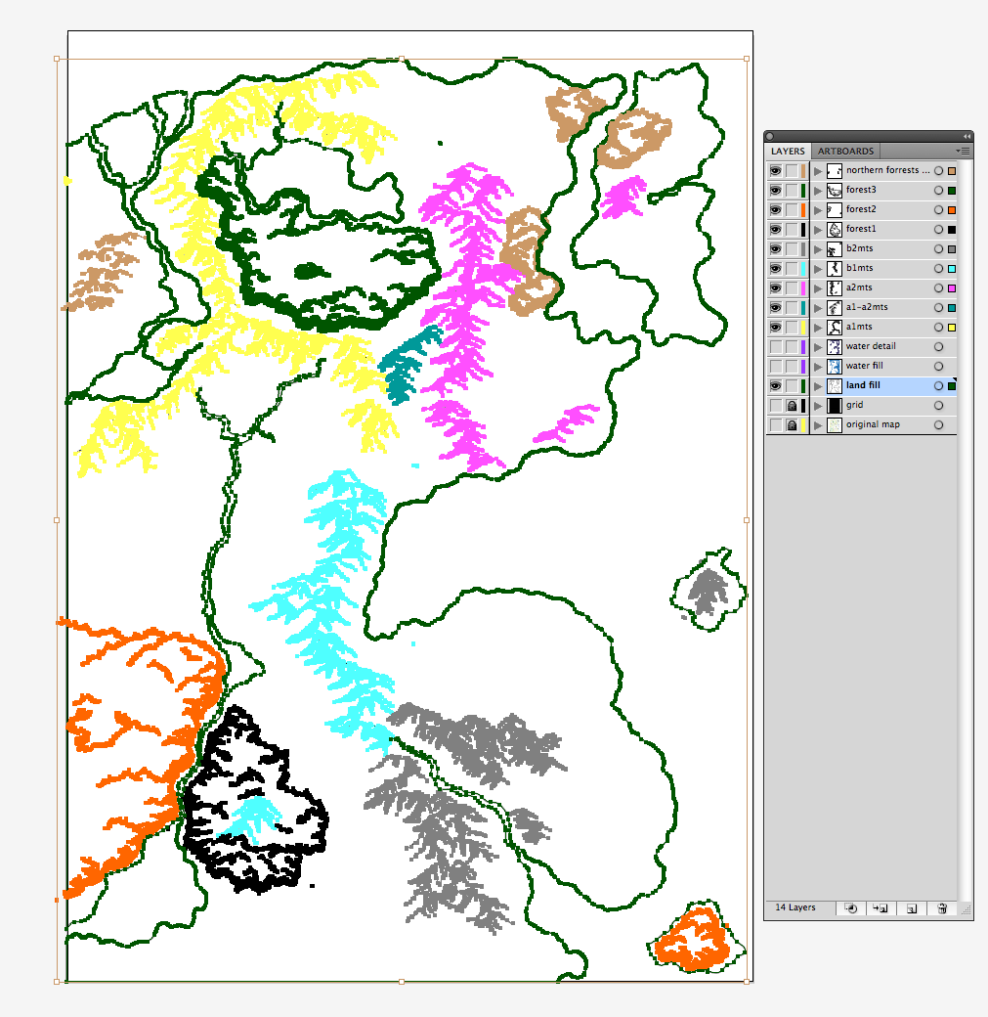Close the Layers panel with round button
The image size is (988, 1017).
(x=769, y=136)
